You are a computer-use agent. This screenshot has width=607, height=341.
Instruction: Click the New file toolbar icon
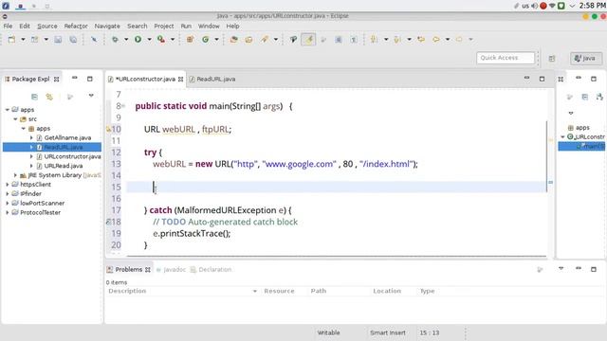[x=11, y=40]
